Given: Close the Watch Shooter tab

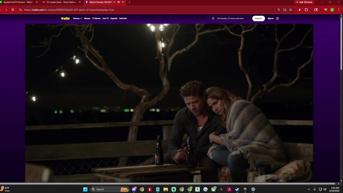Looking at the screenshot, I should [x=123, y=2].
